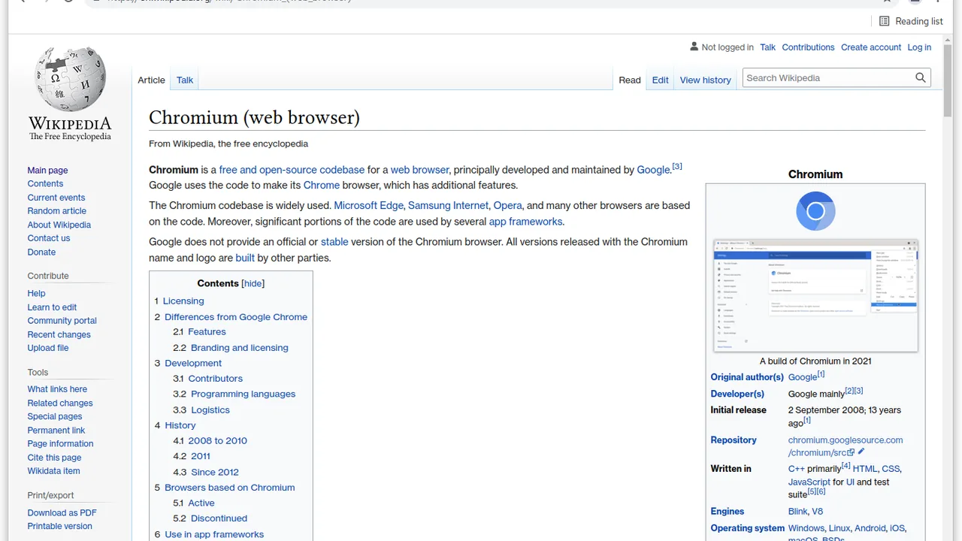Go to Programming languages subsection
The height and width of the screenshot is (541, 962).
point(243,394)
